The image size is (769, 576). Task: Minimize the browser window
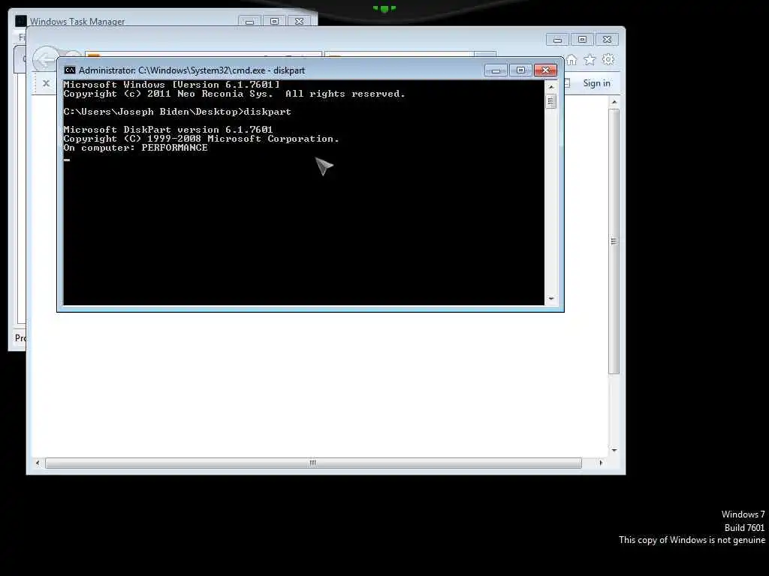(x=558, y=40)
